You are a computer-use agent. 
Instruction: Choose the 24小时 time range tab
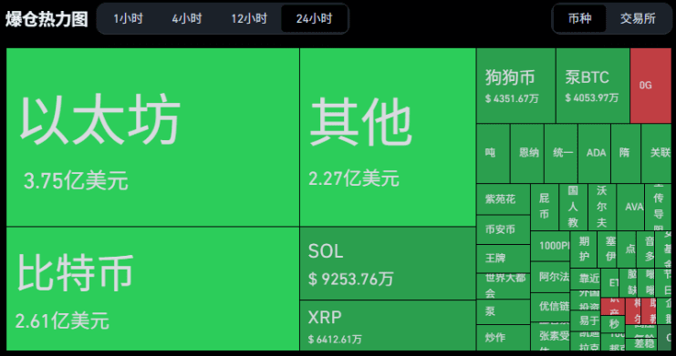point(314,19)
